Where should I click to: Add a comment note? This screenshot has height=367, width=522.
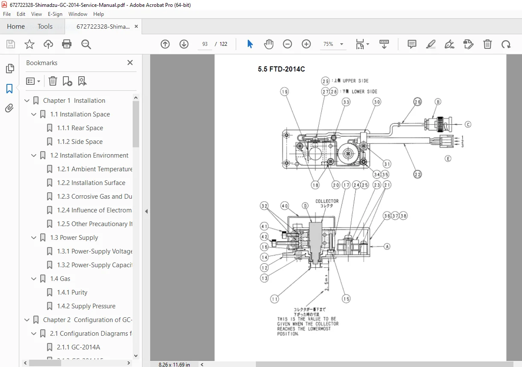412,44
